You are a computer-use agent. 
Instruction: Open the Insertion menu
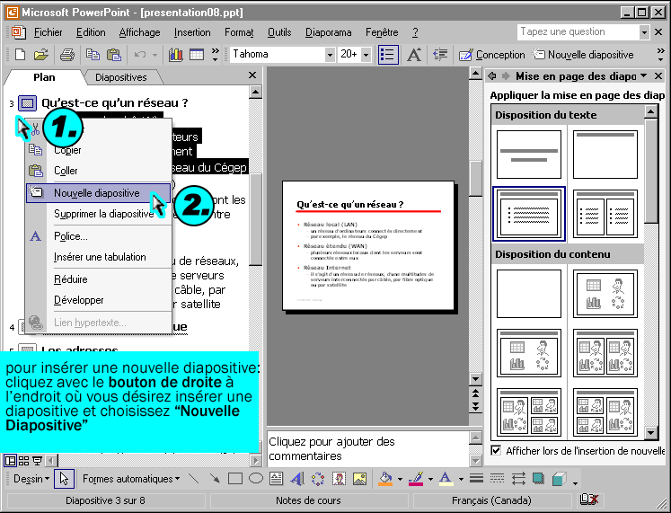tap(192, 32)
